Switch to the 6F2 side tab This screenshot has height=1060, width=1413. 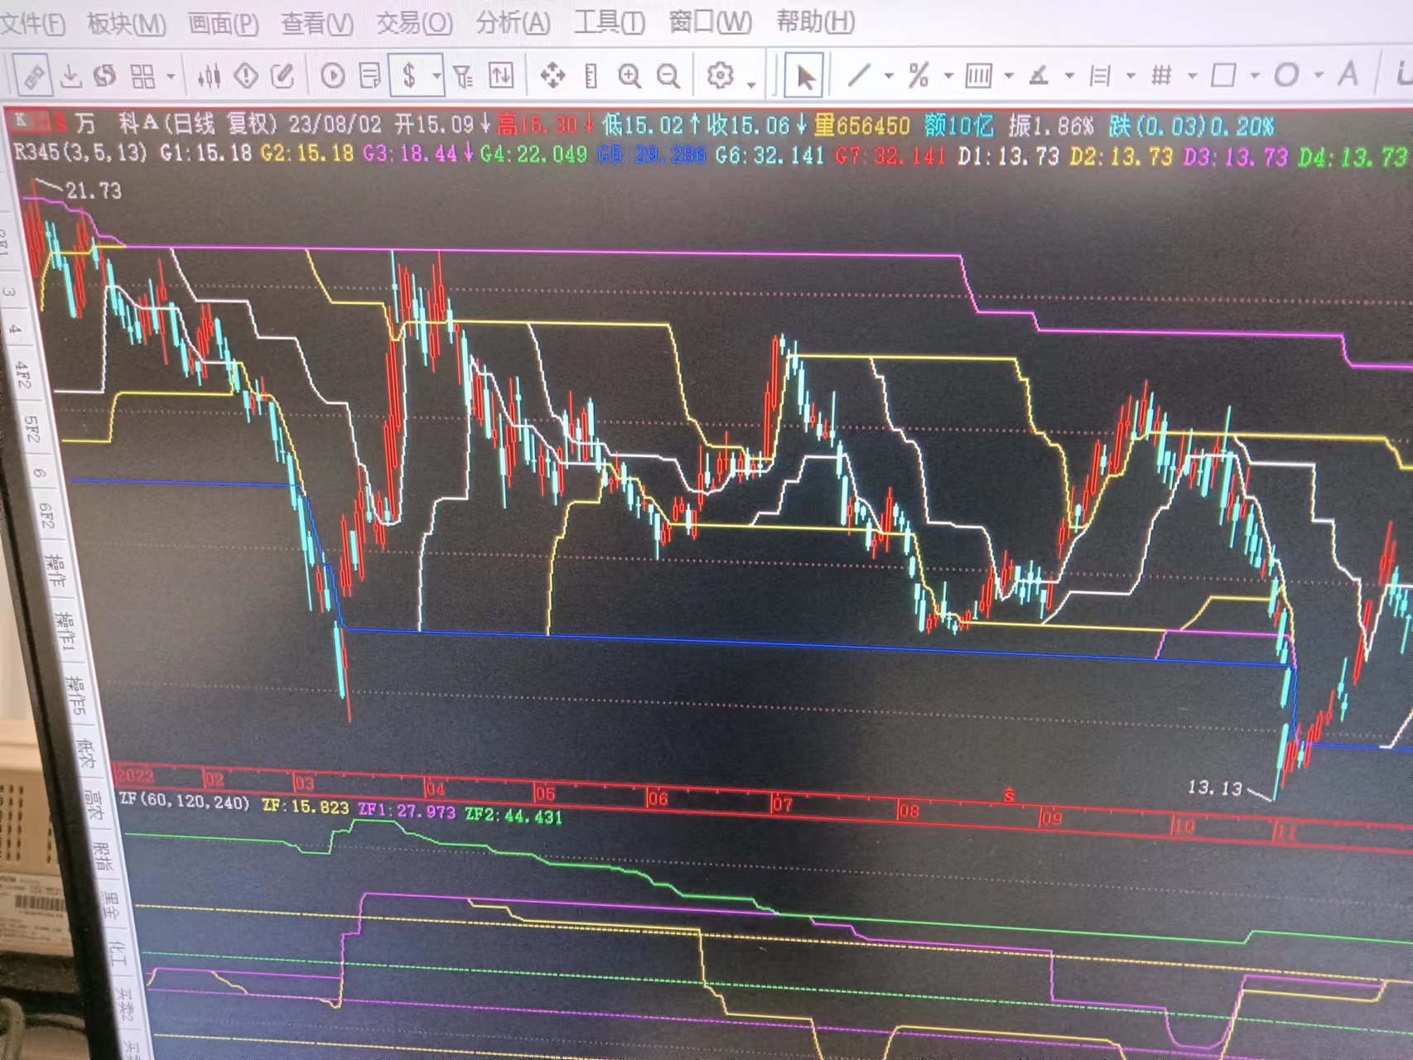point(46,516)
